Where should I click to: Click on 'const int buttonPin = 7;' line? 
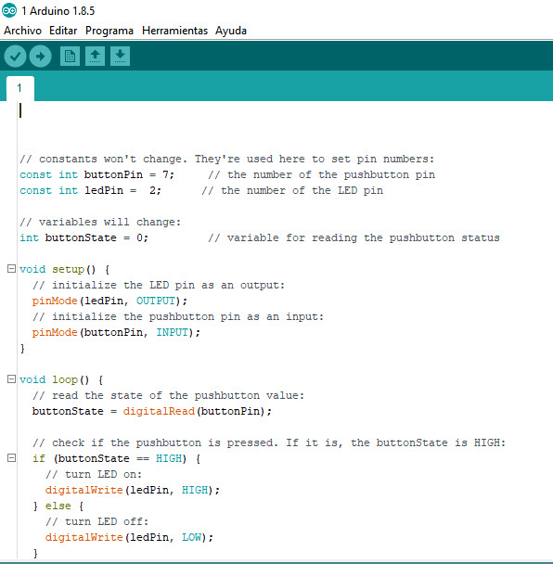pyautogui.click(x=97, y=174)
